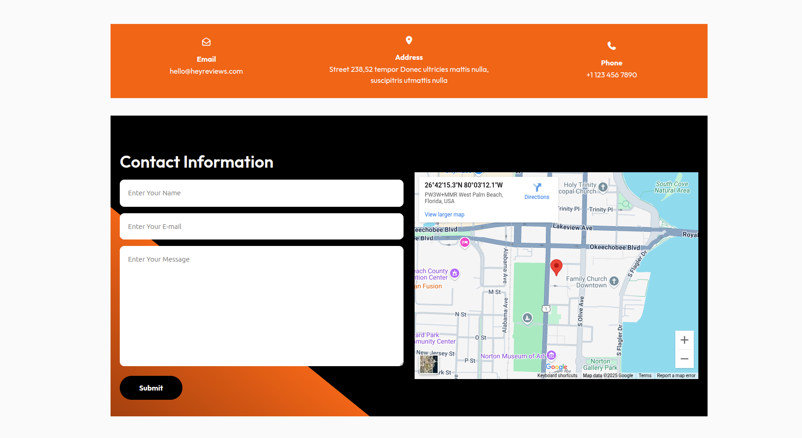
Task: Click the email envelope icon
Action: [x=206, y=42]
